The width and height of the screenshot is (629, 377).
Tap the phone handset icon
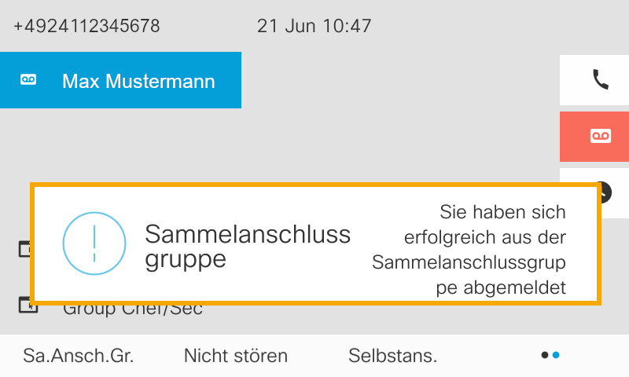601,79
